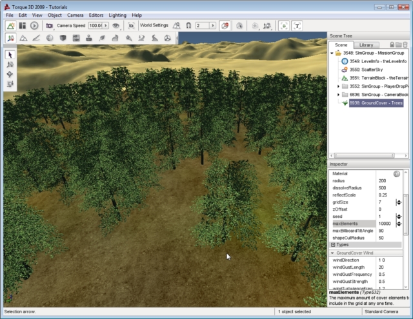Screen dimensions: 413x319
Task: Pick the arrow selection tool
Action: point(10,55)
